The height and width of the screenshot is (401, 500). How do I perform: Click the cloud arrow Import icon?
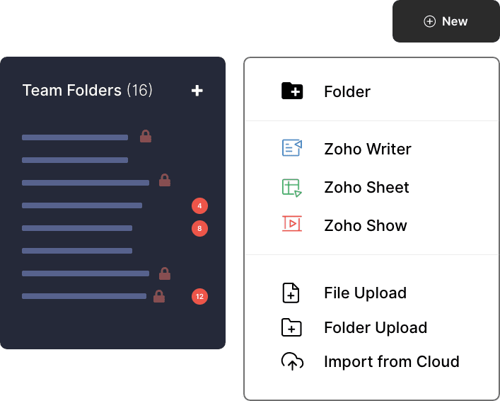[292, 361]
